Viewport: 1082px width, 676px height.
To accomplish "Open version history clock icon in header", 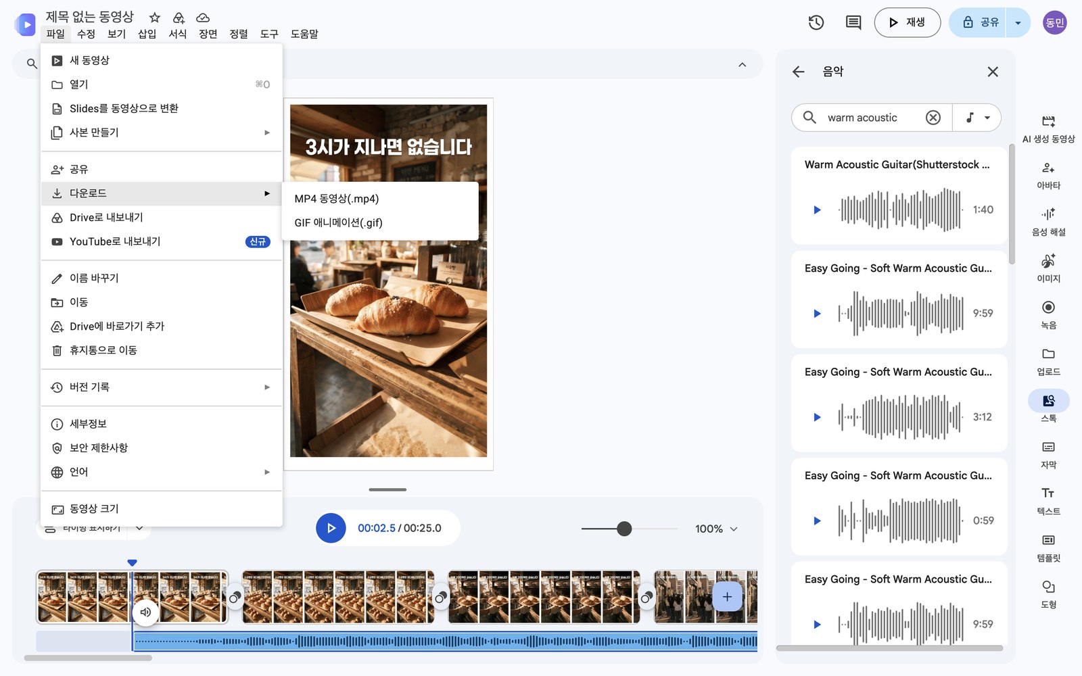I will pyautogui.click(x=816, y=22).
